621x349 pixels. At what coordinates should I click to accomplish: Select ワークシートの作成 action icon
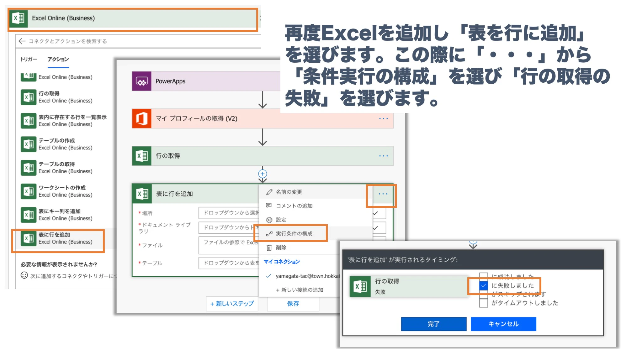[x=29, y=191]
